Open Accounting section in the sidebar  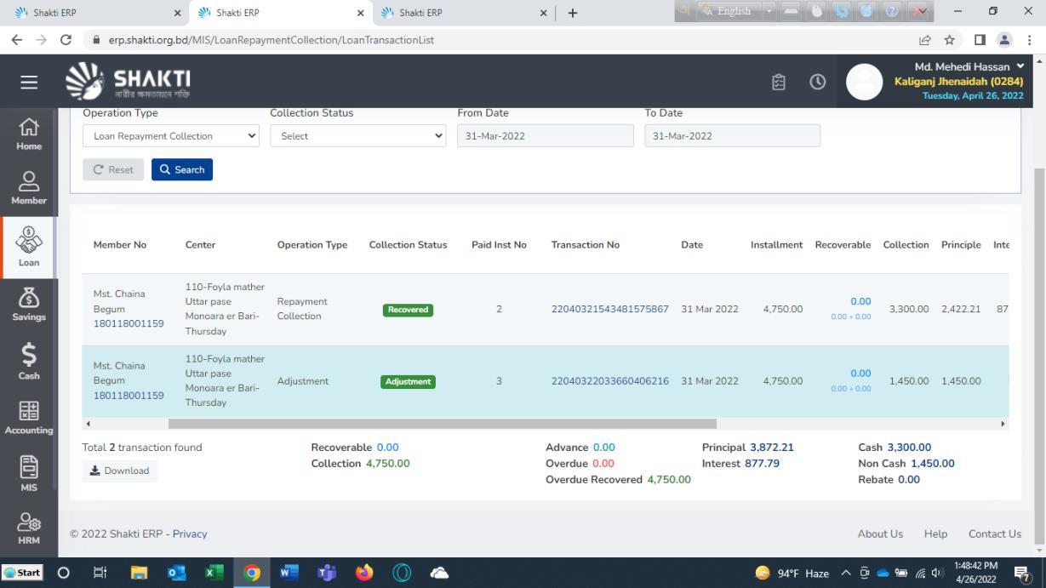point(29,418)
